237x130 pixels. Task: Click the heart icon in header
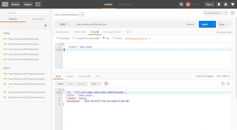(233, 4)
